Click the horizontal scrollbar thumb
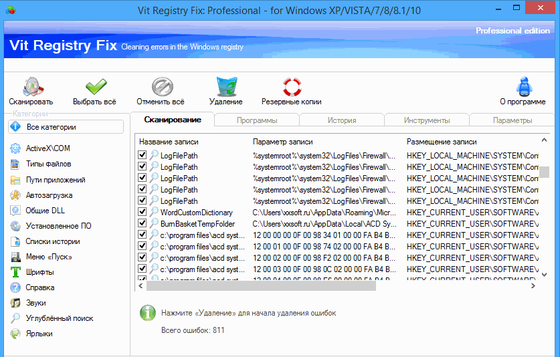The image size is (560, 357). (x=261, y=285)
